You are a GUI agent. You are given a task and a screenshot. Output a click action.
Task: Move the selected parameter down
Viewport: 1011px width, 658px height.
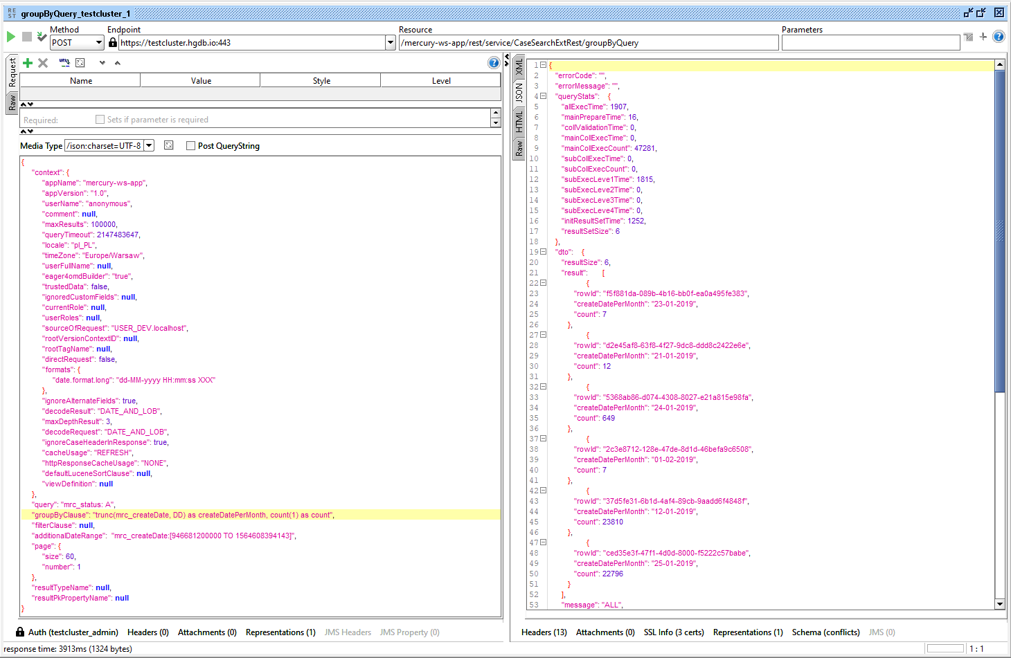click(102, 63)
